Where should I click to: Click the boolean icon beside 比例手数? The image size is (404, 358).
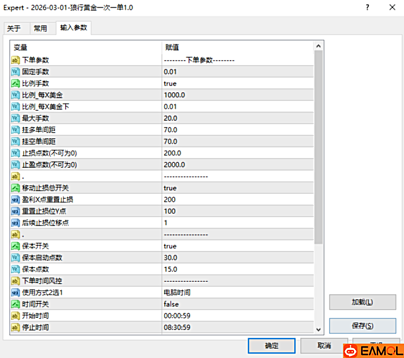(x=15, y=84)
